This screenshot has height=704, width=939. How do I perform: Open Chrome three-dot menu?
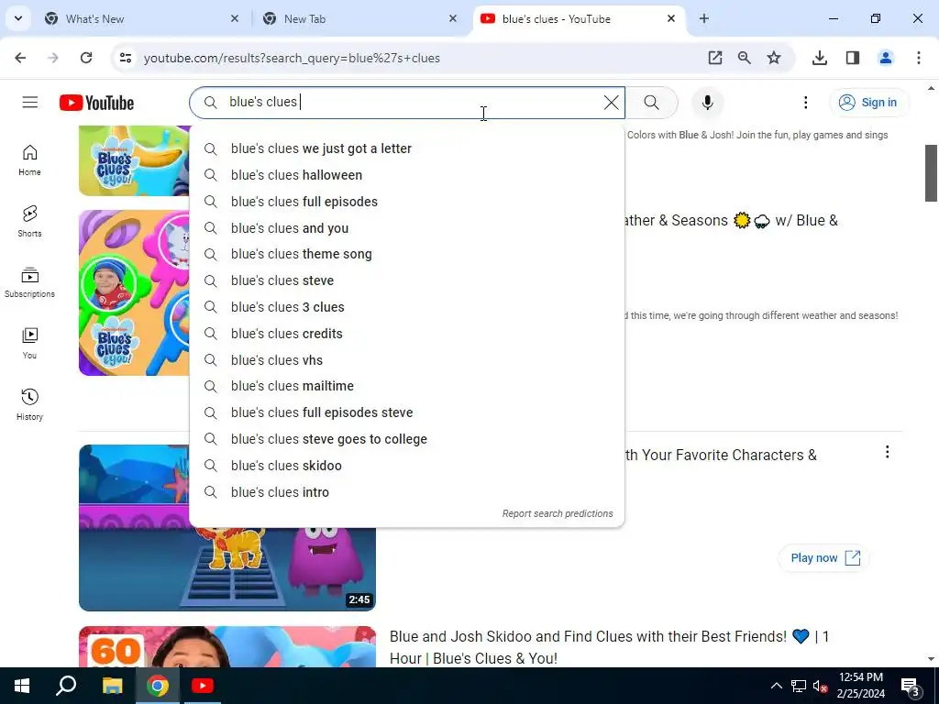click(919, 58)
